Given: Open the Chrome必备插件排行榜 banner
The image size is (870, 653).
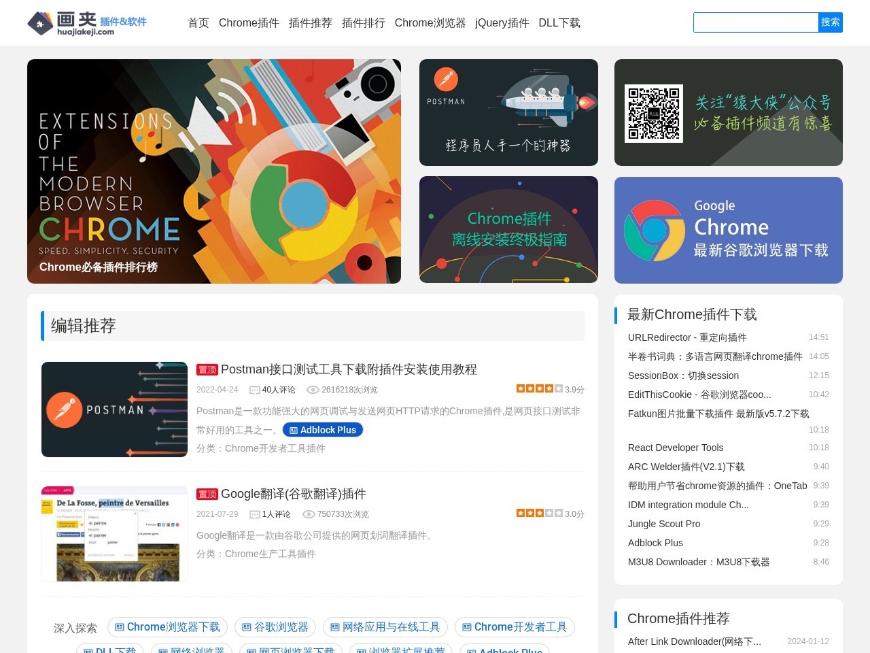Looking at the screenshot, I should (x=214, y=171).
